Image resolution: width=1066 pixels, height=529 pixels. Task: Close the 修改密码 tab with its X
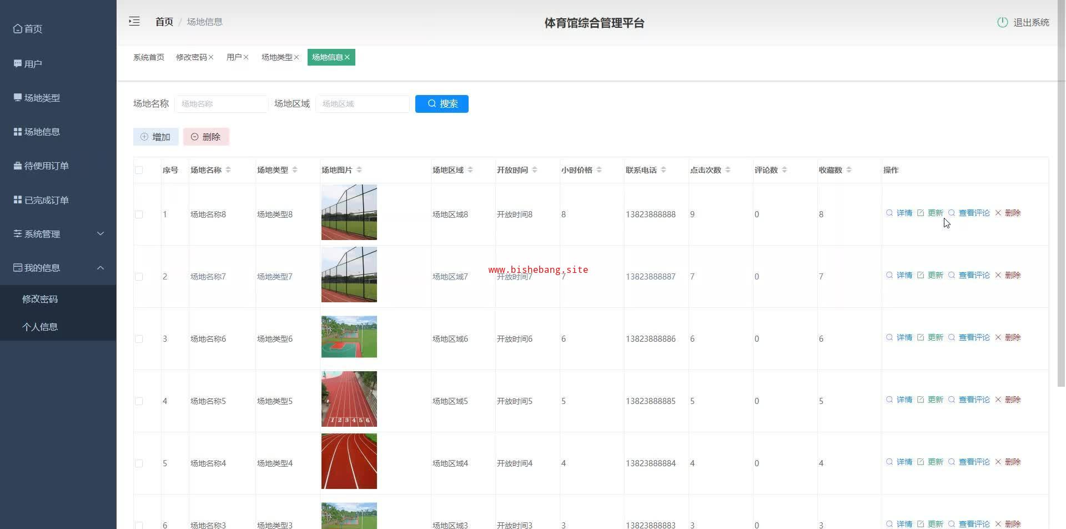(x=211, y=57)
